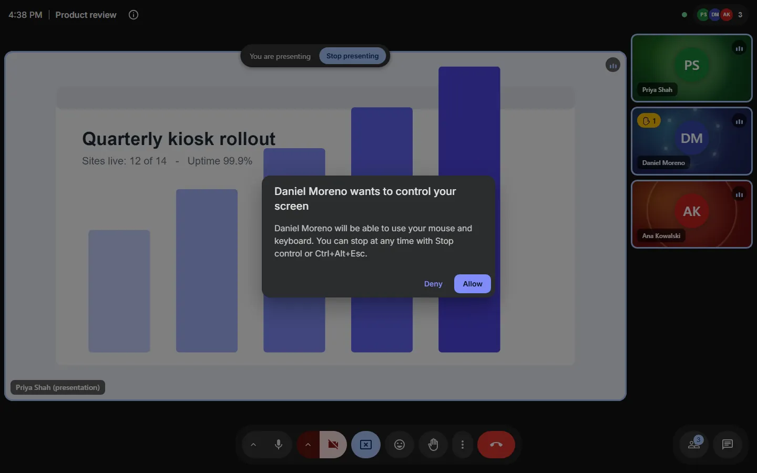757x473 pixels.
Task: Click audio indicator on Ana Kowalski tile
Action: coord(739,194)
